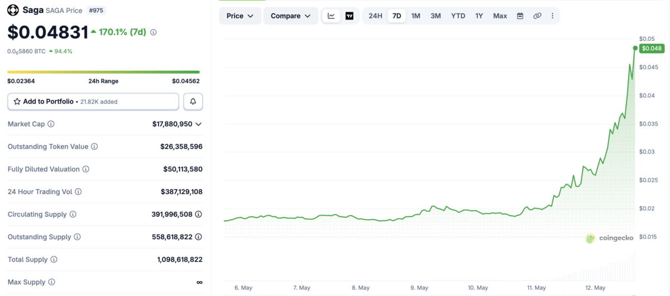The width and height of the screenshot is (670, 296).
Task: Open the Price dropdown
Action: tap(240, 16)
